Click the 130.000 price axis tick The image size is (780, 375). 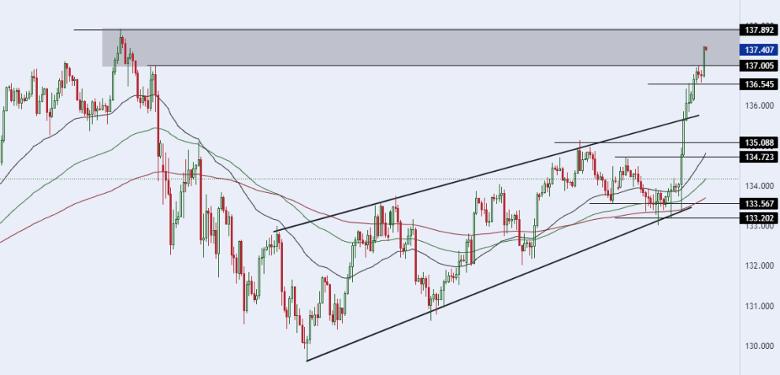(x=759, y=346)
